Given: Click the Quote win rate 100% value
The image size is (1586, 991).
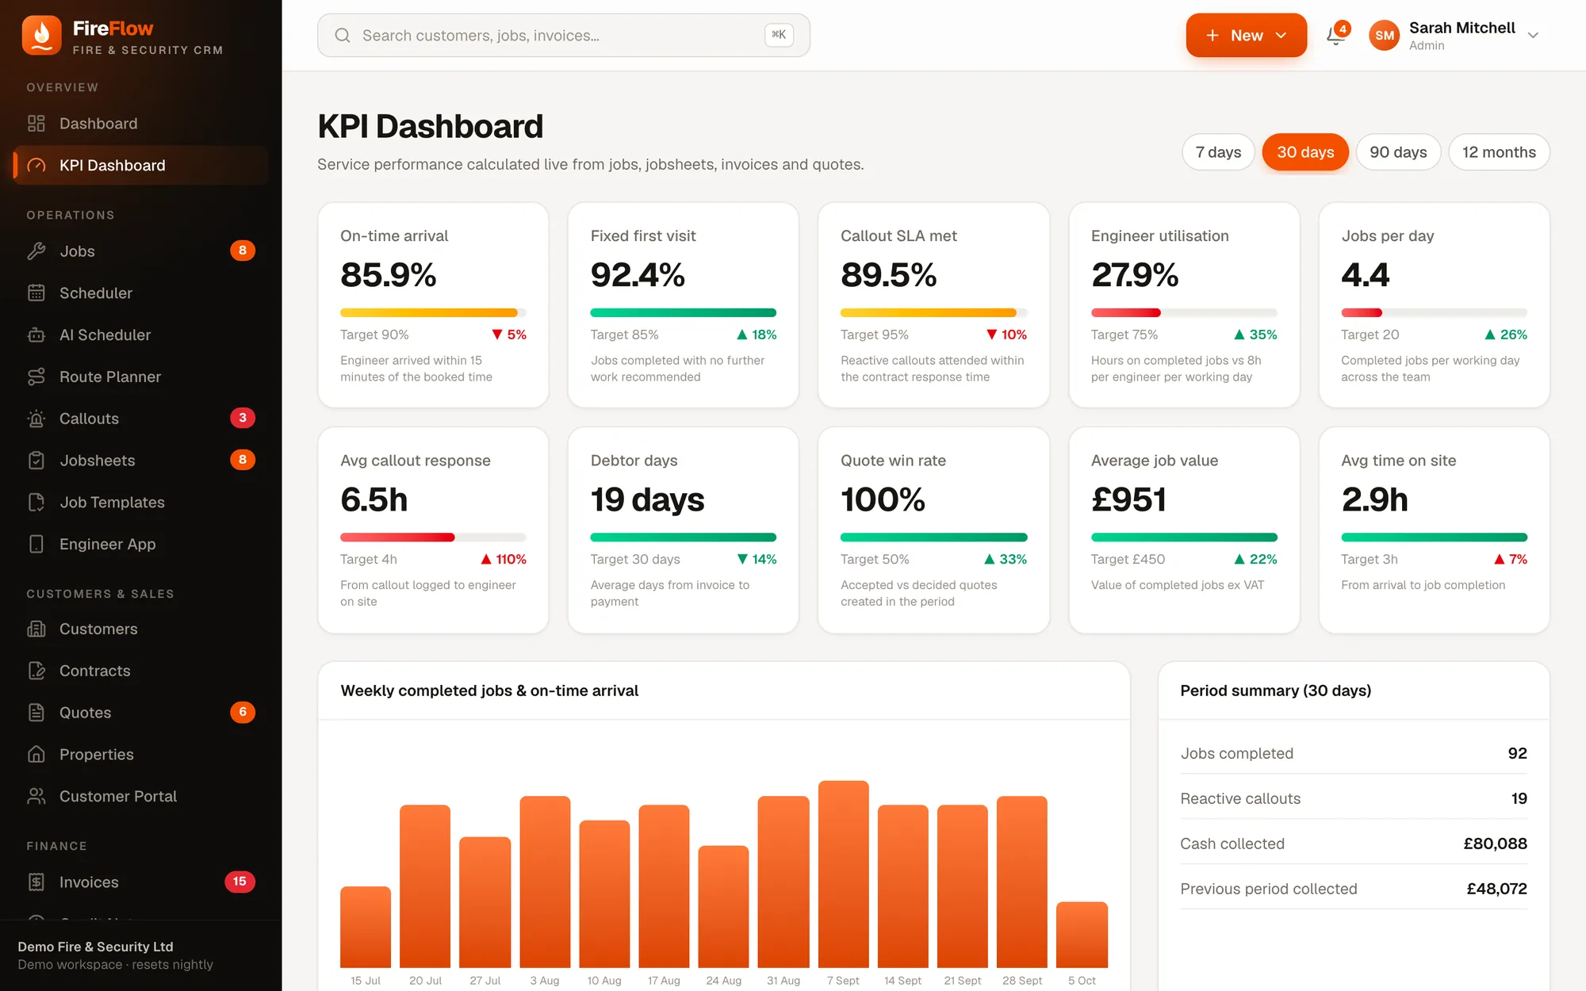Looking at the screenshot, I should coord(883,499).
